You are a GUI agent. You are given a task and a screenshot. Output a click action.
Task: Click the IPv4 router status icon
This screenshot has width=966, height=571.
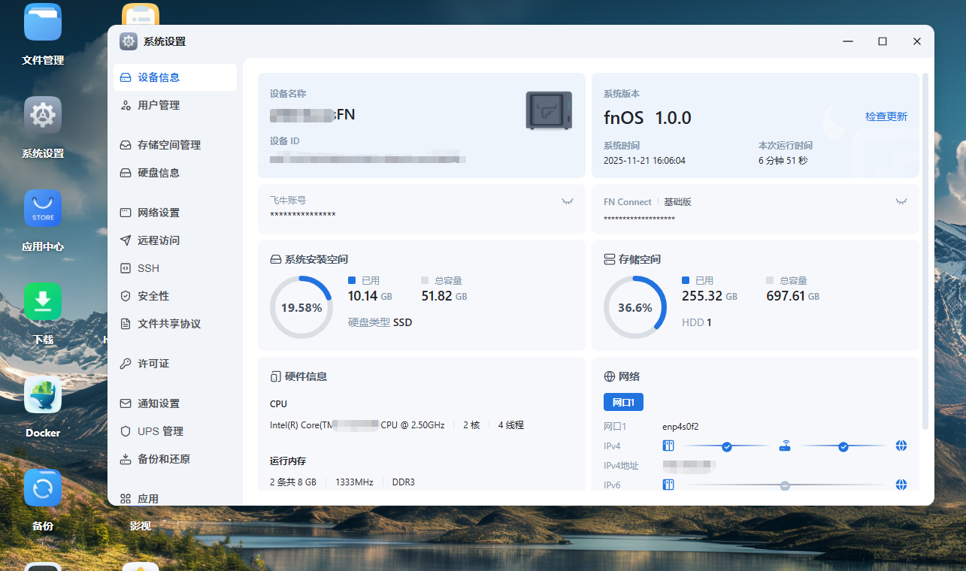pyautogui.click(x=785, y=446)
